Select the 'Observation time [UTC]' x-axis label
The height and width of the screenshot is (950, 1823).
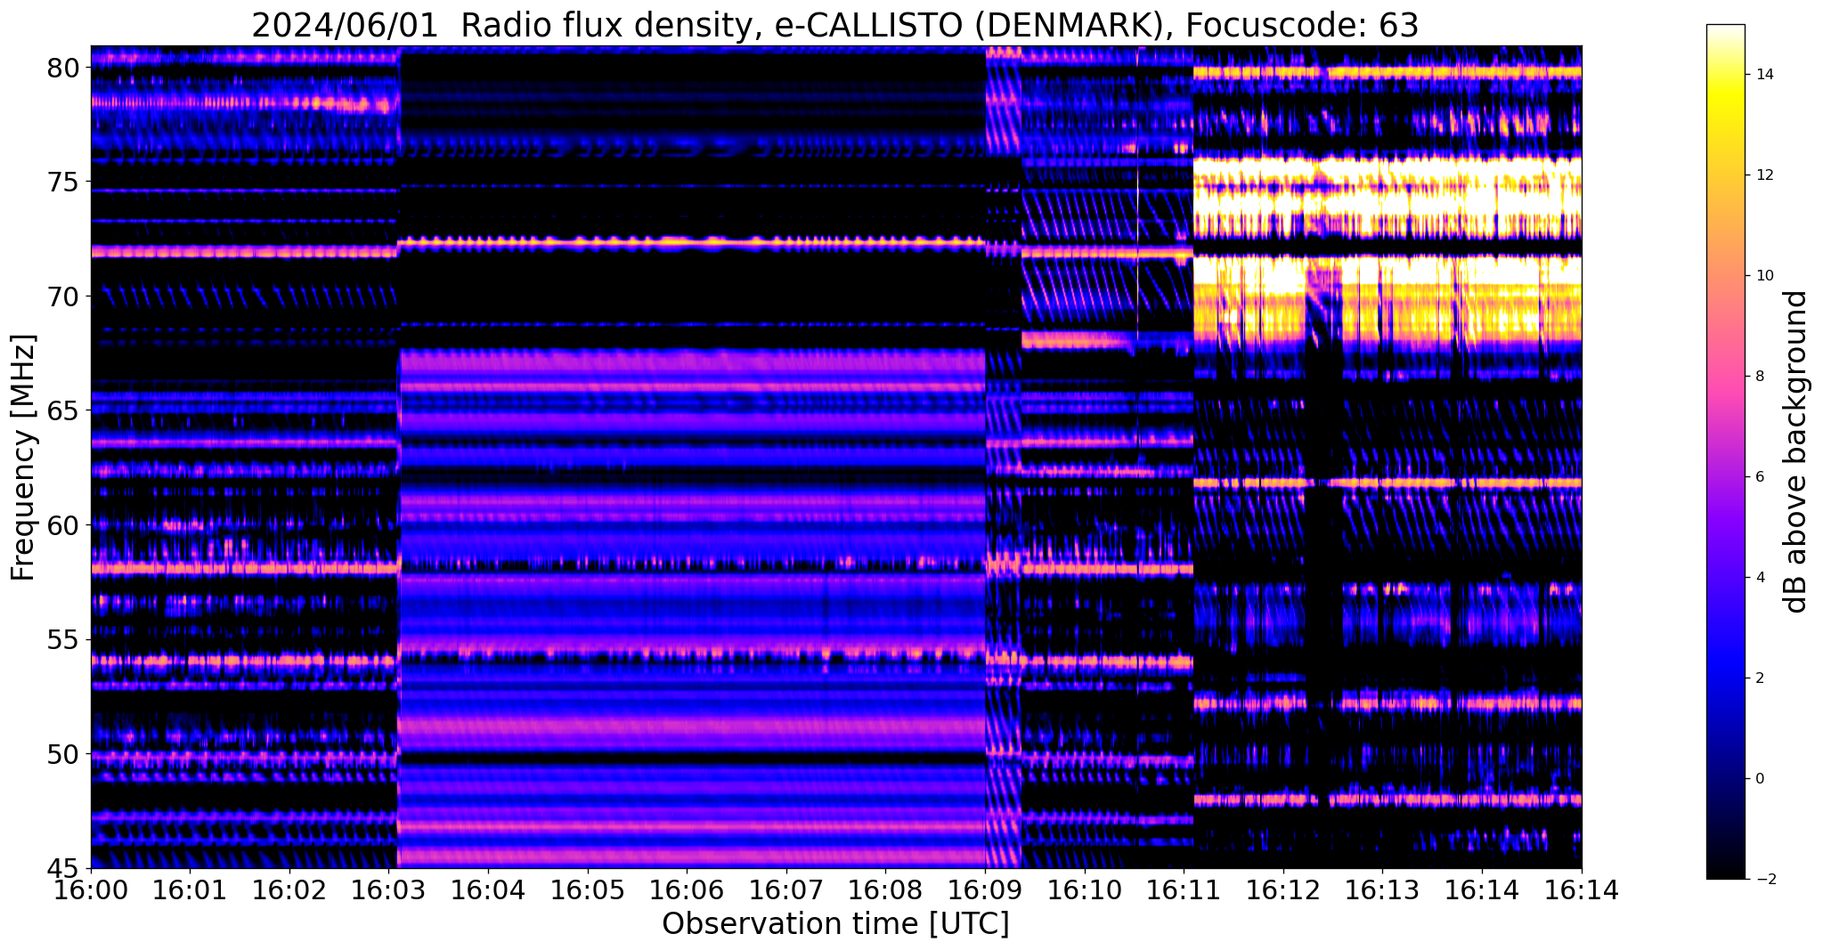(x=835, y=924)
